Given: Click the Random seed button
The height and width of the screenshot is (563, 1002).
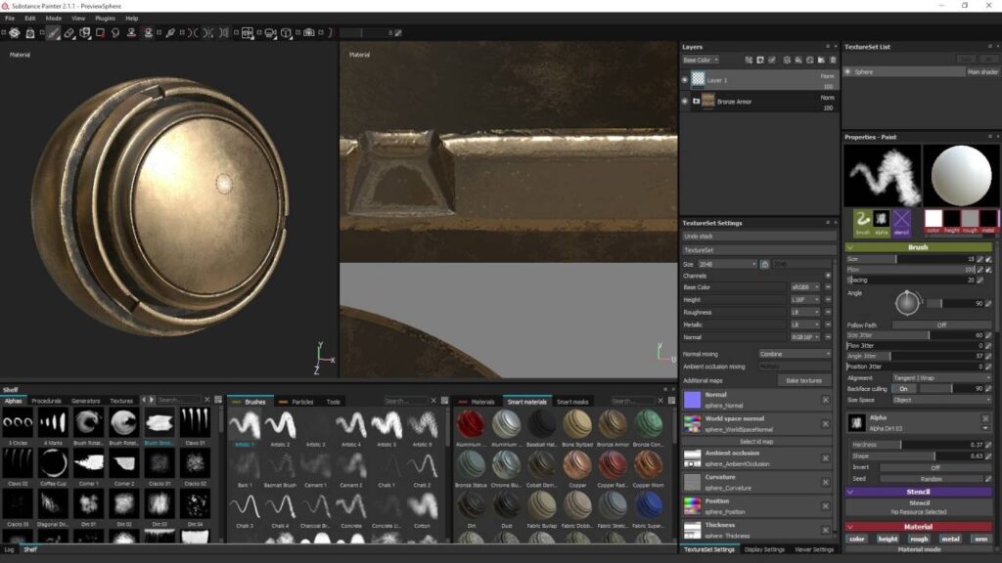Looking at the screenshot, I should click(932, 478).
